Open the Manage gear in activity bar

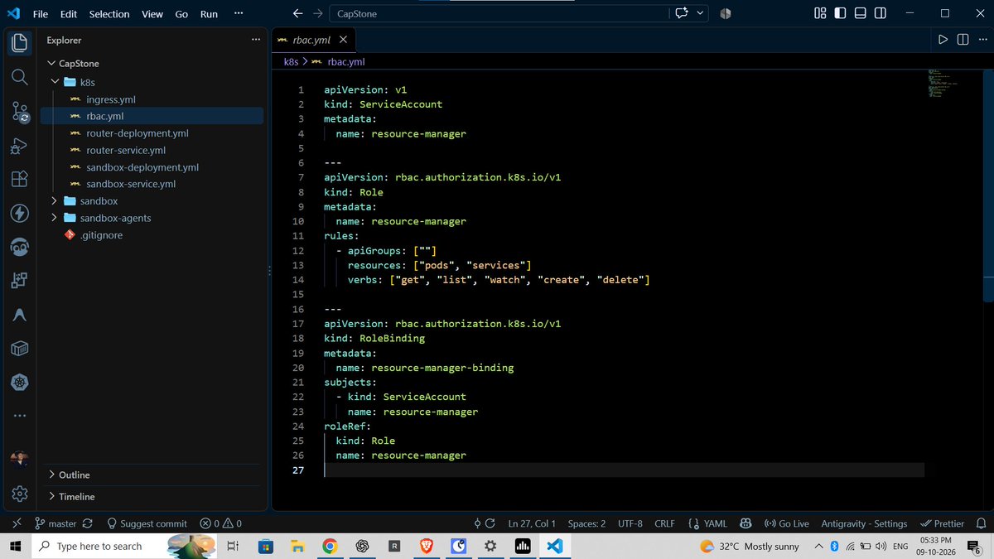[x=20, y=494]
